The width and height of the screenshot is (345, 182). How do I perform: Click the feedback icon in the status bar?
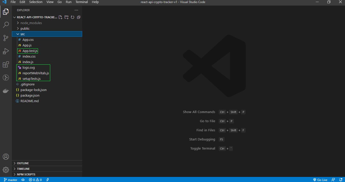[333, 180]
